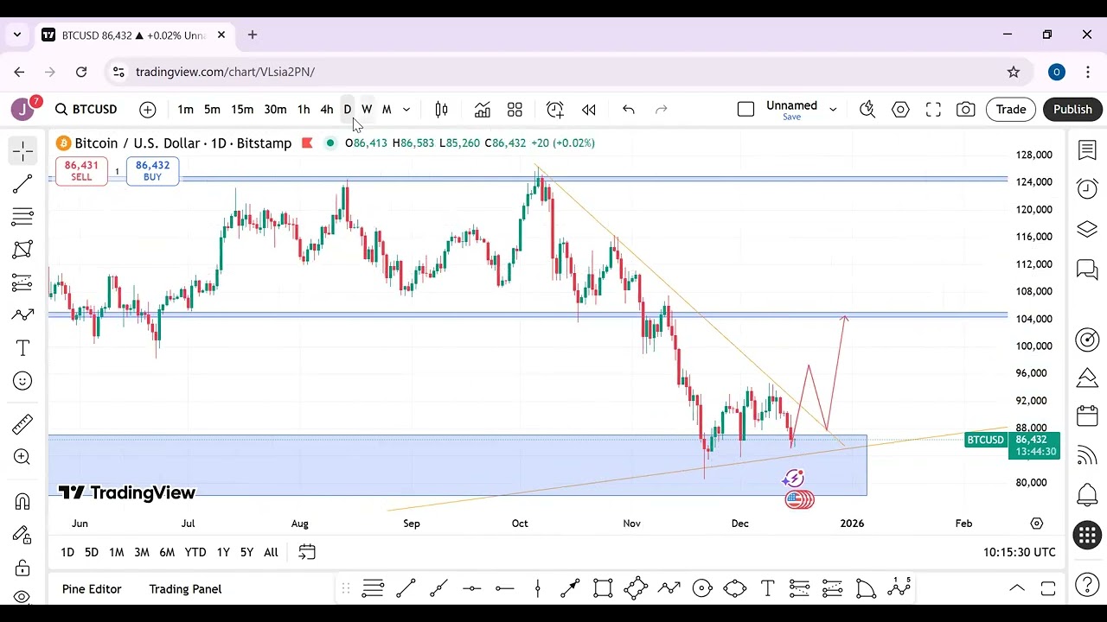The height and width of the screenshot is (622, 1107).
Task: Switch to 1m timeframe
Action: pos(185,110)
